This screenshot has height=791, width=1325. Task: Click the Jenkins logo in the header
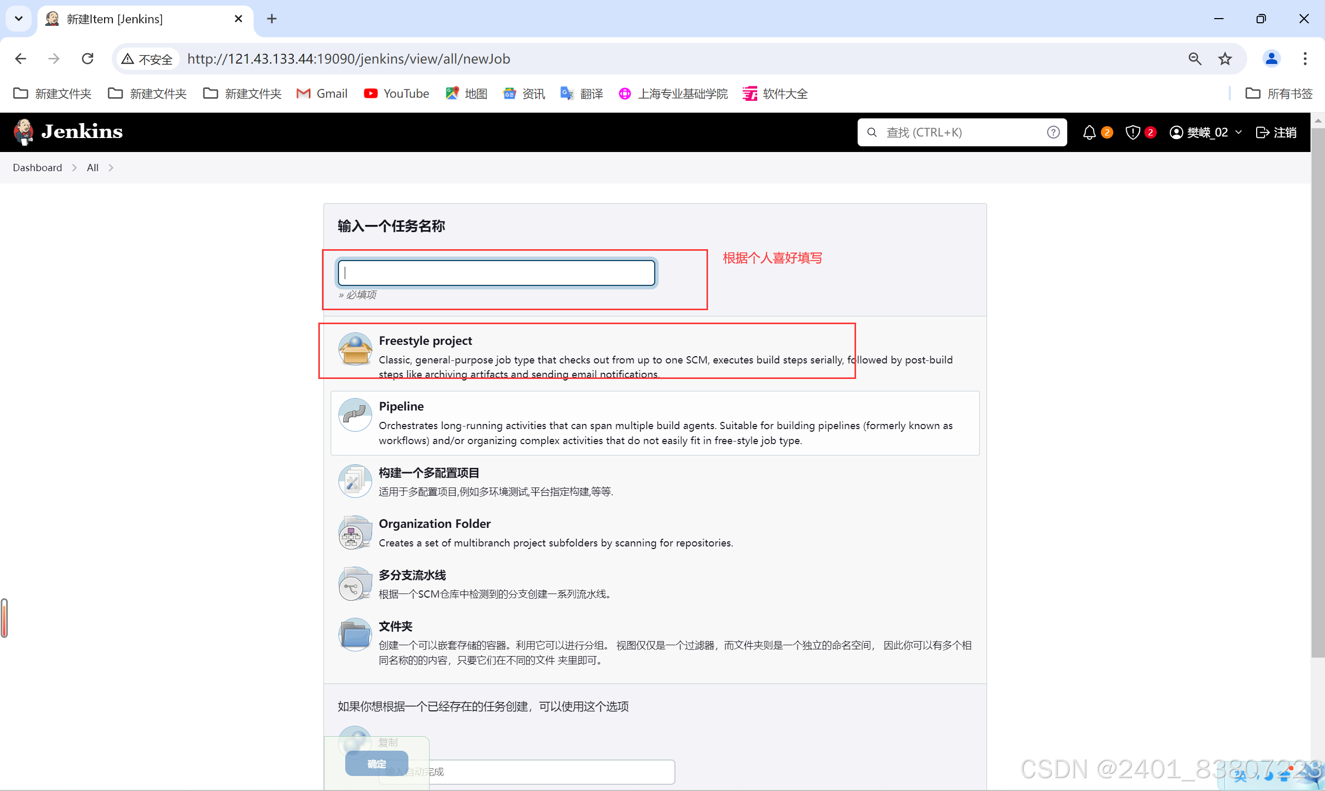pos(67,132)
